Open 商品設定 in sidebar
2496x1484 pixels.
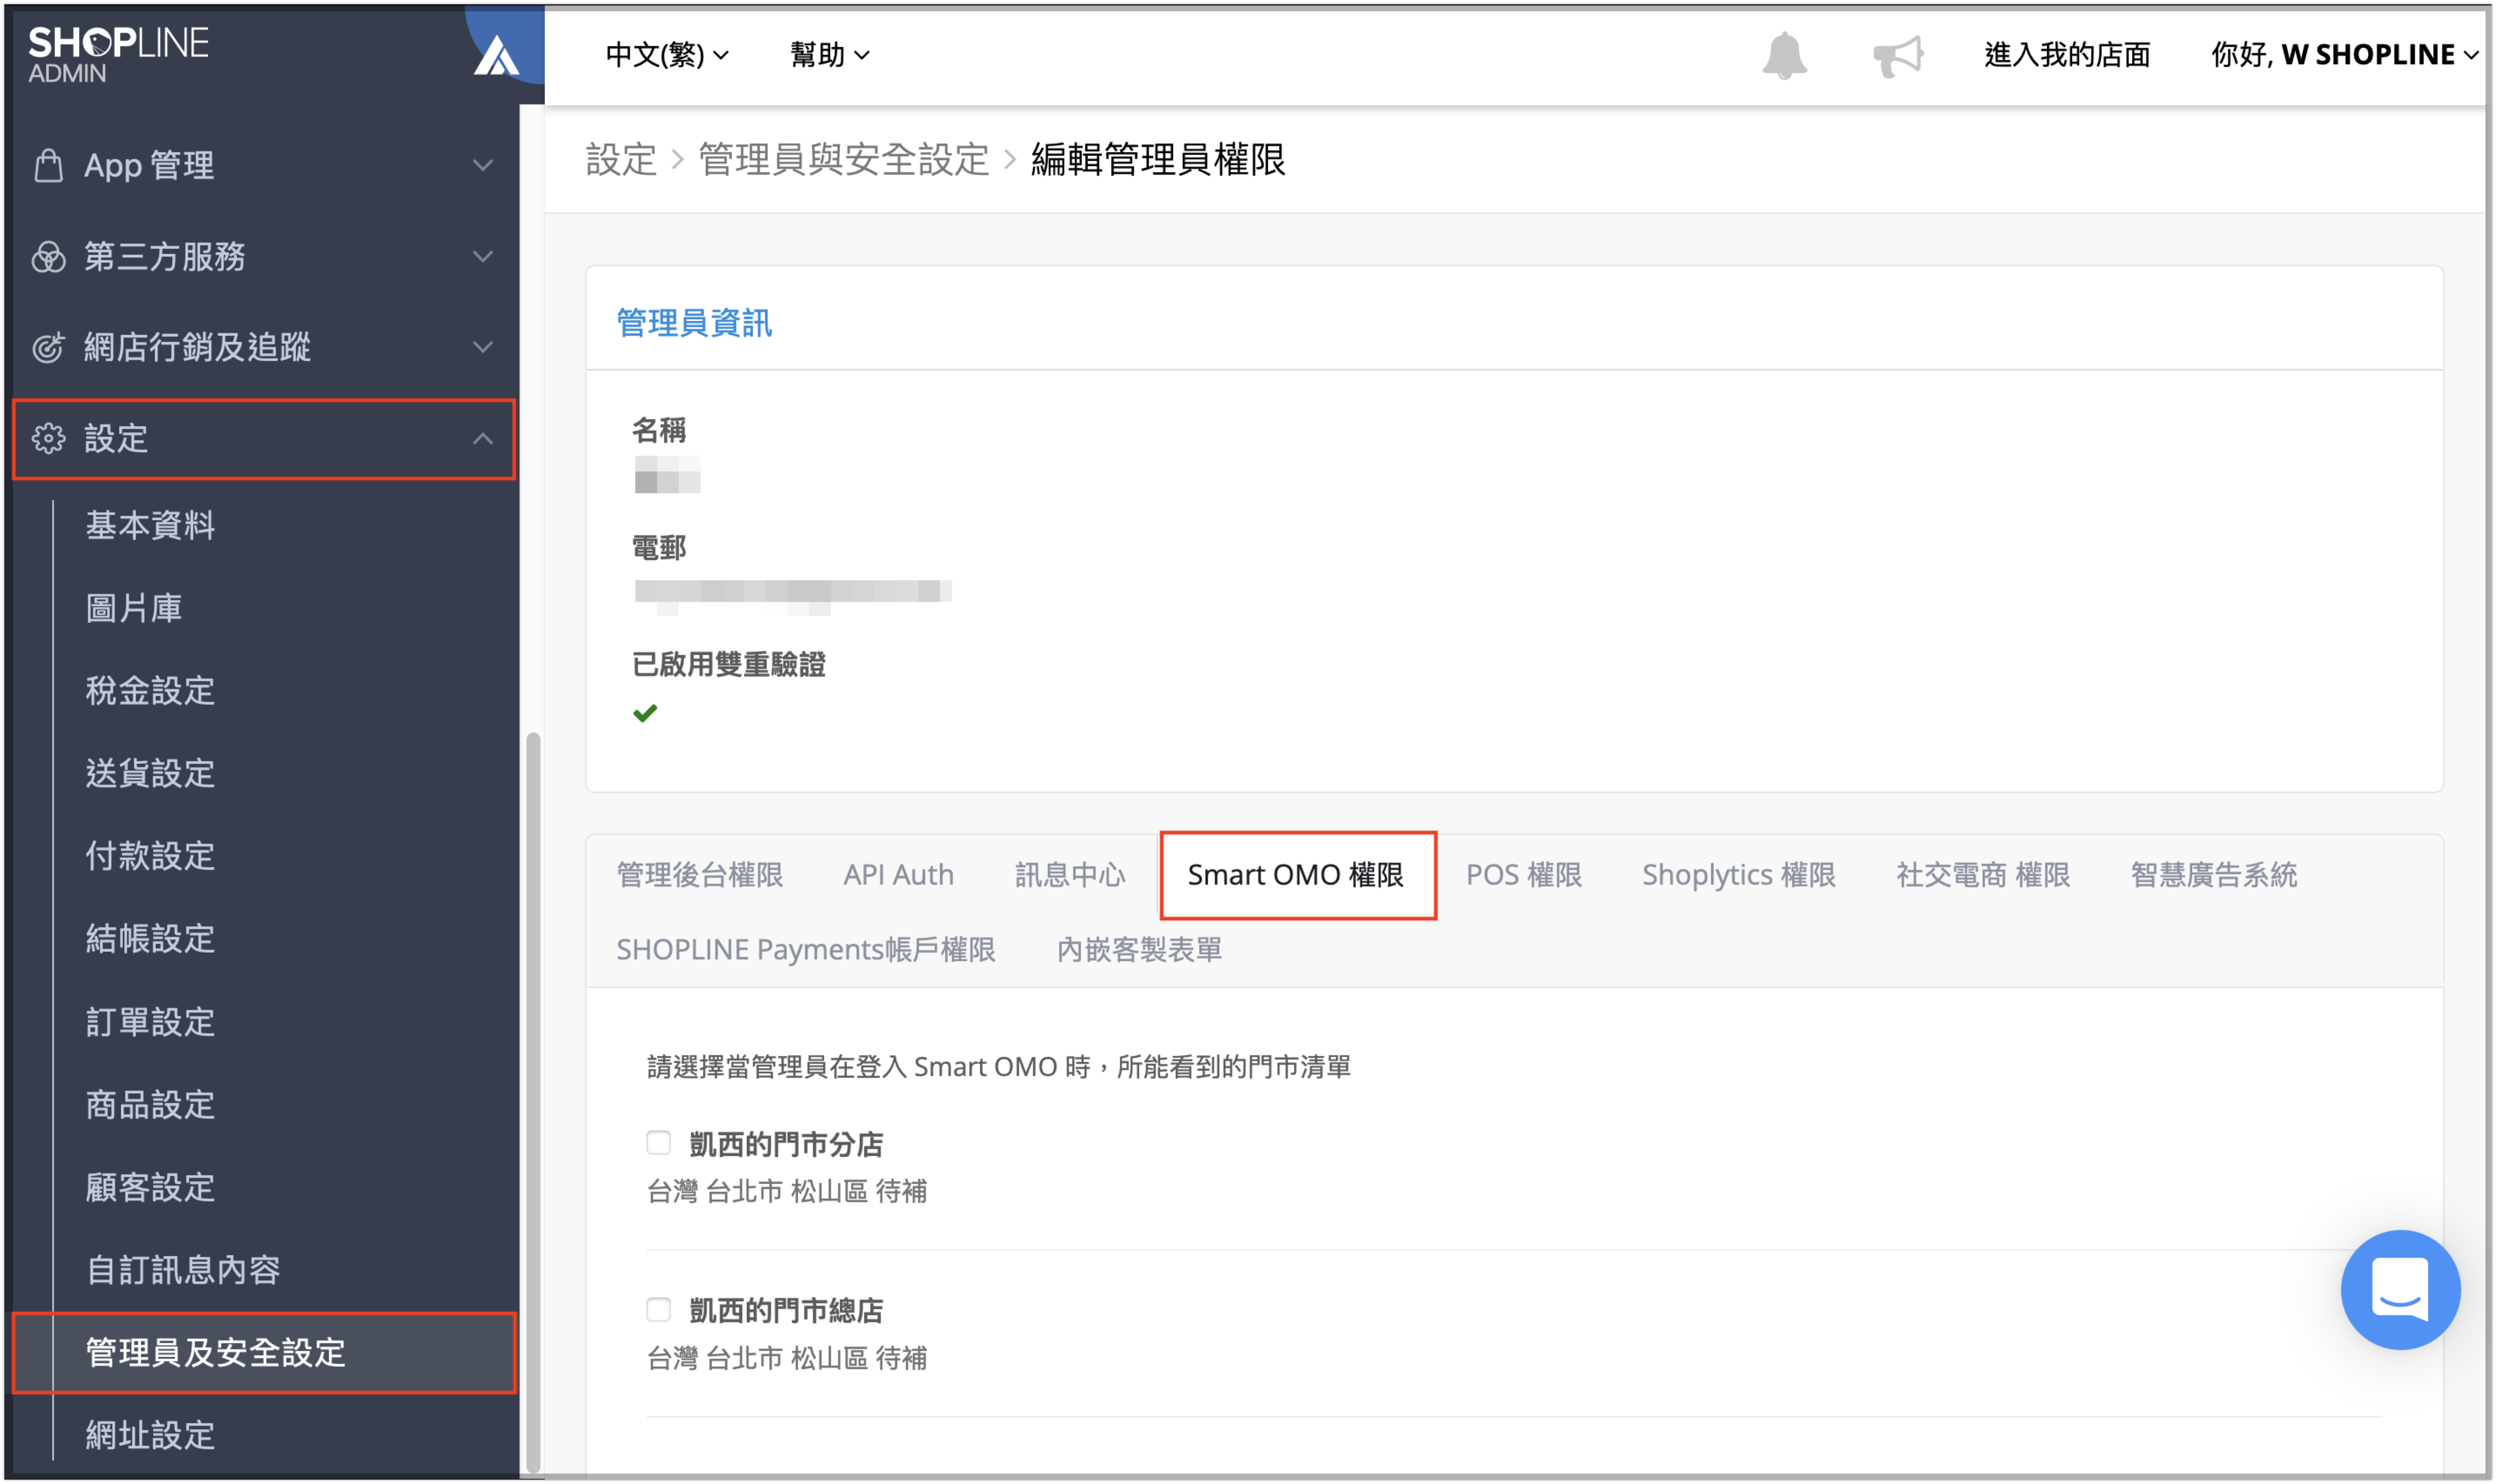click(x=150, y=1105)
